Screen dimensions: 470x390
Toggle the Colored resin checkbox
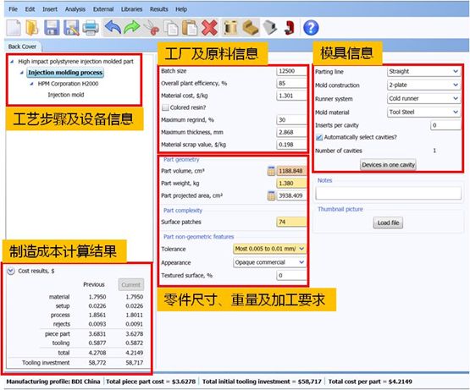[165, 107]
